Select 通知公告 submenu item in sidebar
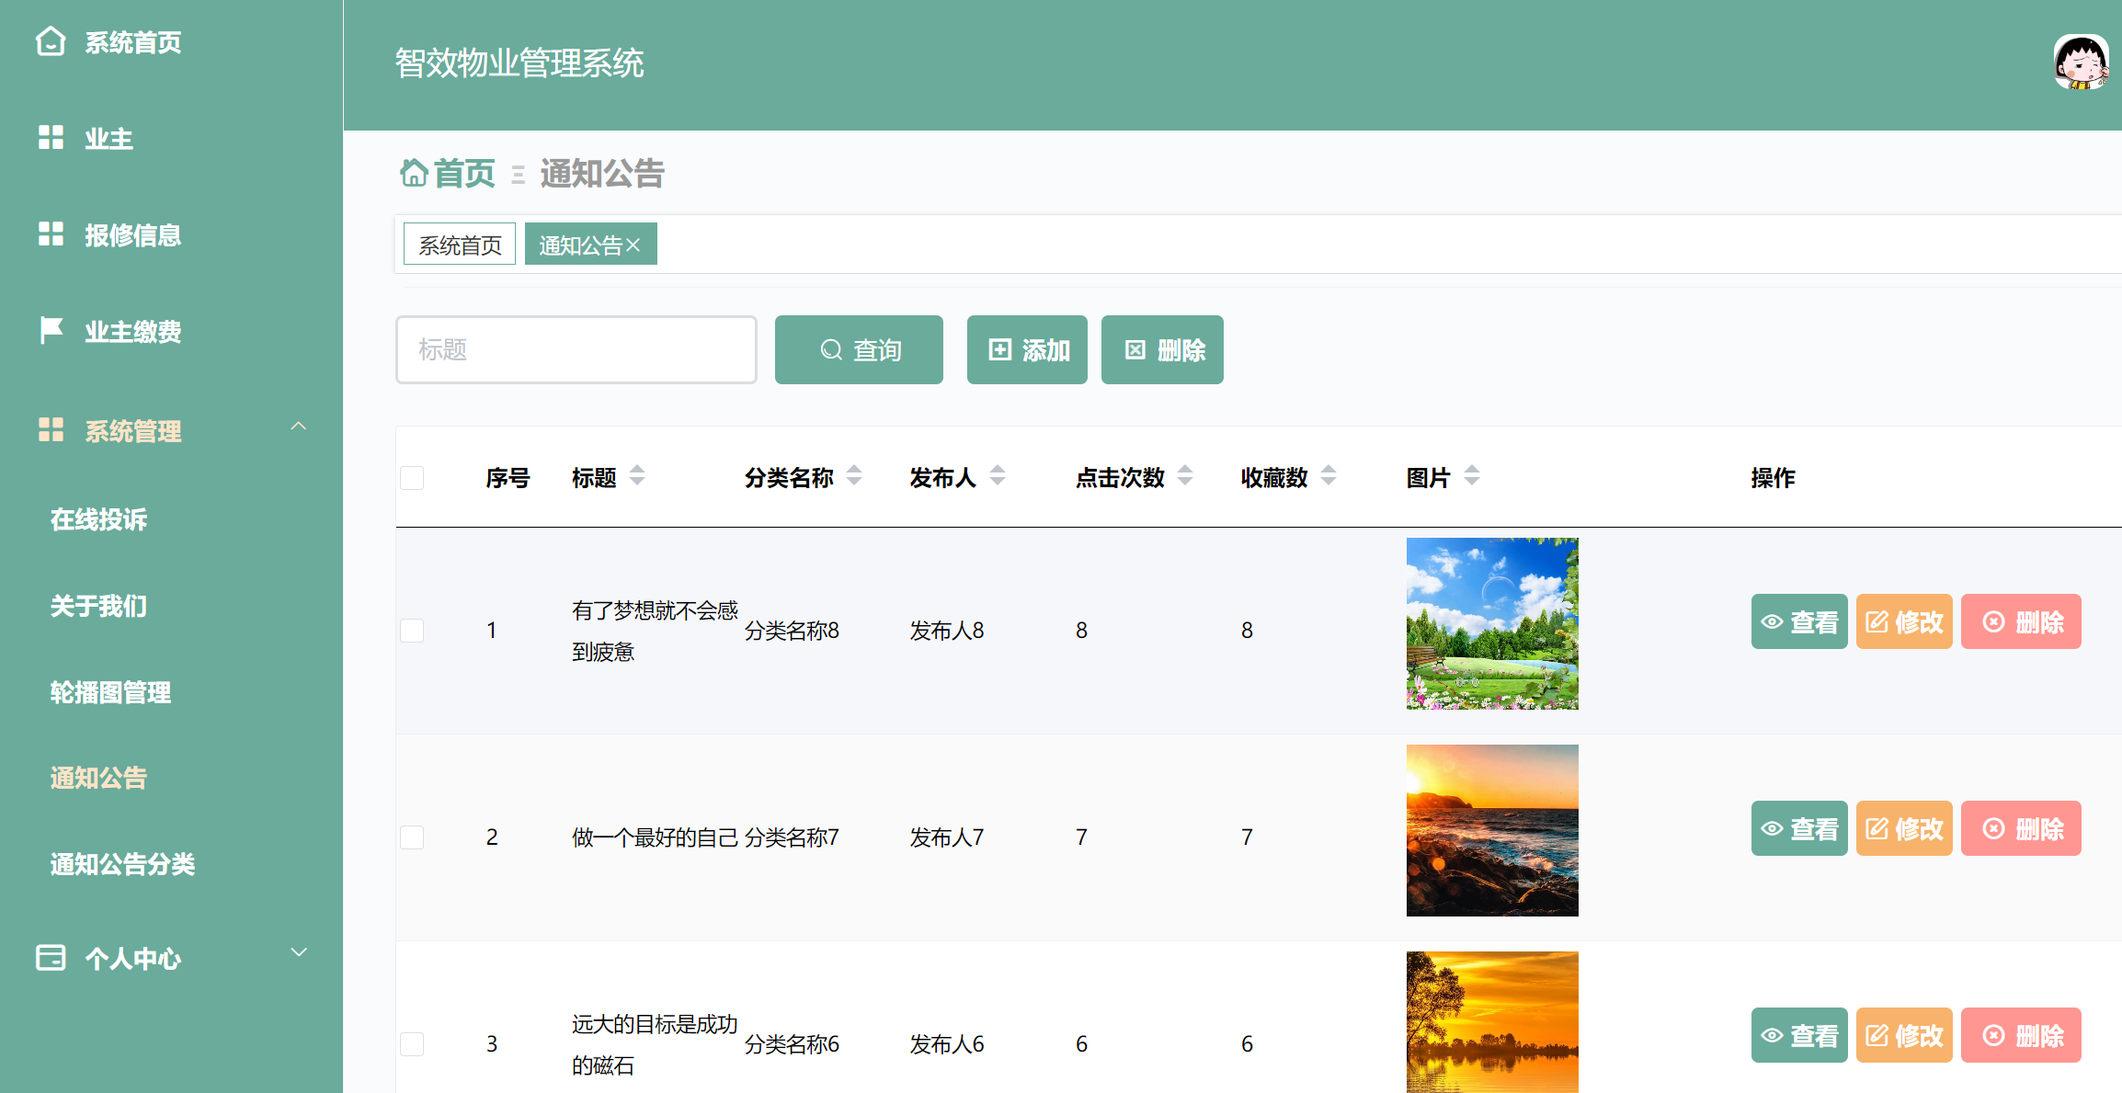This screenshot has height=1093, width=2122. 99,778
